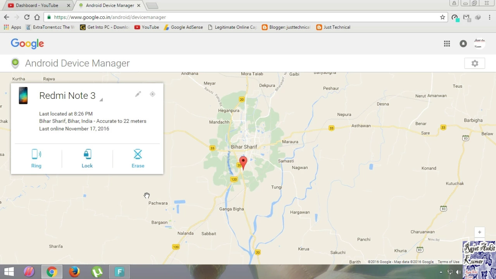Click Terms of Use map link
Screen dimensions: 496x279
[448, 262]
